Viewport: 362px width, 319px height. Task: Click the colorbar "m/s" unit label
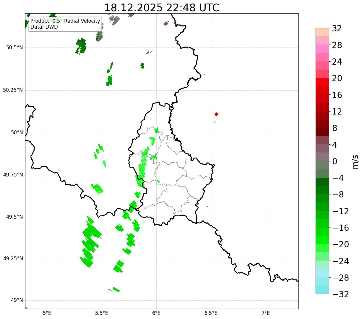point(355,161)
